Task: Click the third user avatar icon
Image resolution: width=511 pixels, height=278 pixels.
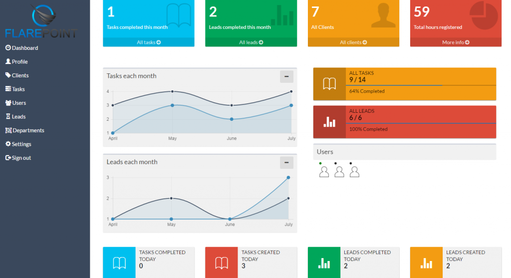Action: pyautogui.click(x=354, y=172)
